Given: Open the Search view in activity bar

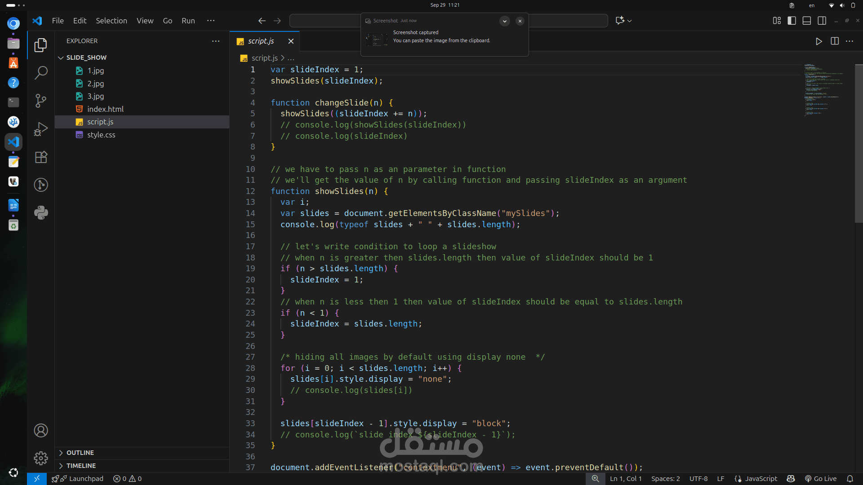Looking at the screenshot, I should pos(41,73).
